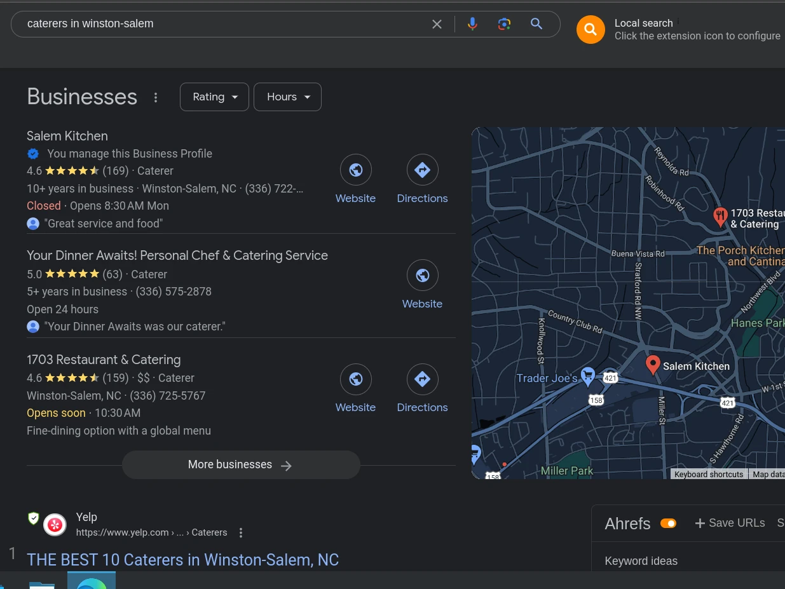Open Salem Kitchen Website globe icon
Screen dimensions: 785x589
(356, 170)
